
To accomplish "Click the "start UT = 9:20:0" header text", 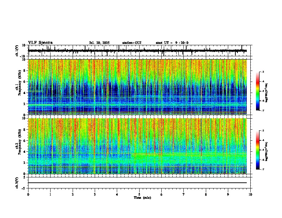I will point(172,43).
